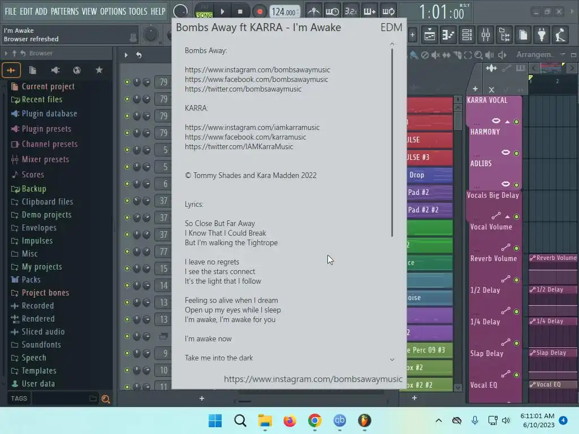Toggle mute on Vocals Big Delay track
The height and width of the screenshot is (434, 579).
tap(516, 216)
